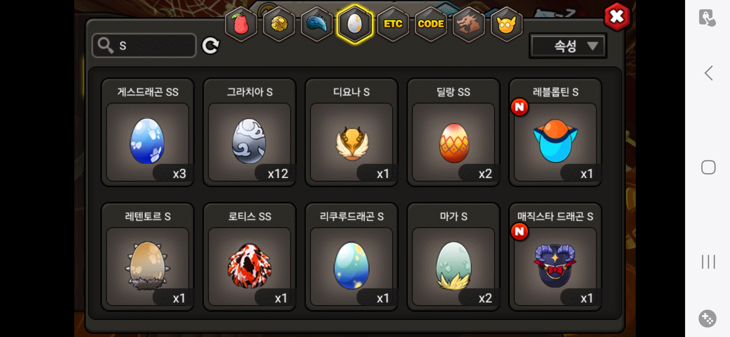The width and height of the screenshot is (730, 337).
Task: Select the highlighted egg category tab
Action: click(355, 24)
